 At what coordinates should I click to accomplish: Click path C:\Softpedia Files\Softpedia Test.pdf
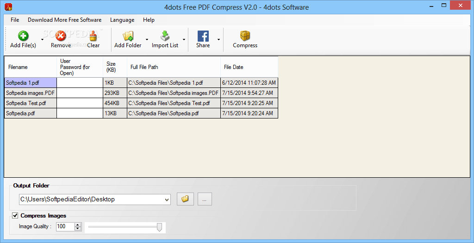[174, 103]
